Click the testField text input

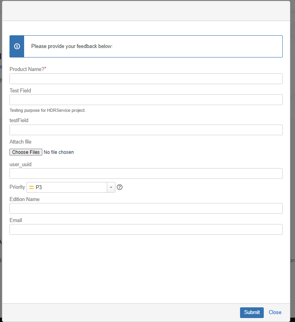pyautogui.click(x=146, y=130)
